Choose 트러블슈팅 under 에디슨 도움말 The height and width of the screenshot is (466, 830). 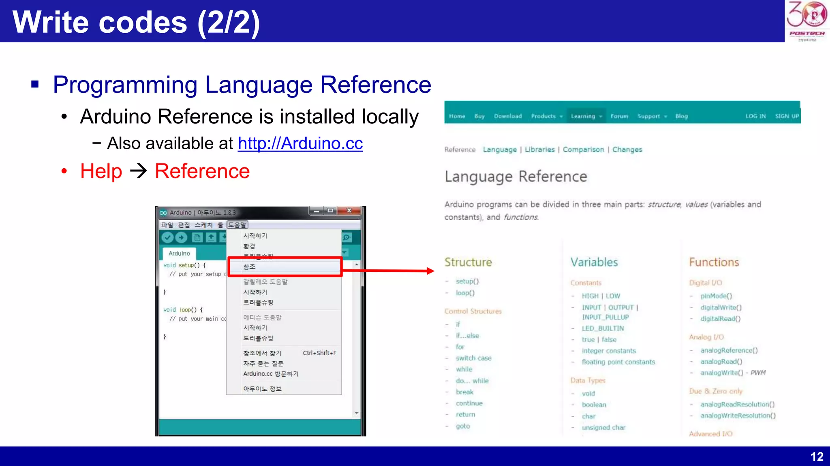pos(258,338)
